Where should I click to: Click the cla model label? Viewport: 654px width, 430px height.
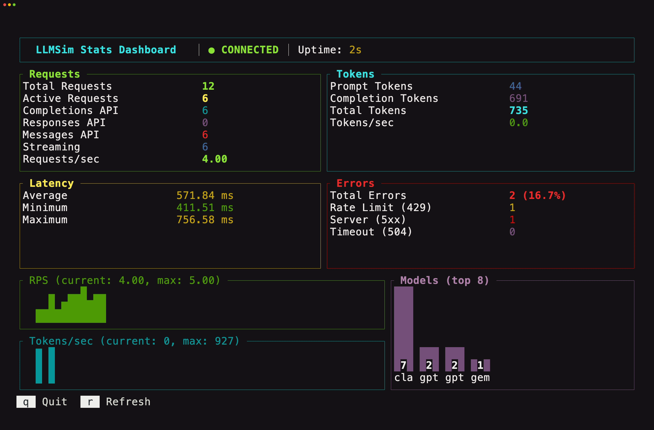click(x=403, y=378)
